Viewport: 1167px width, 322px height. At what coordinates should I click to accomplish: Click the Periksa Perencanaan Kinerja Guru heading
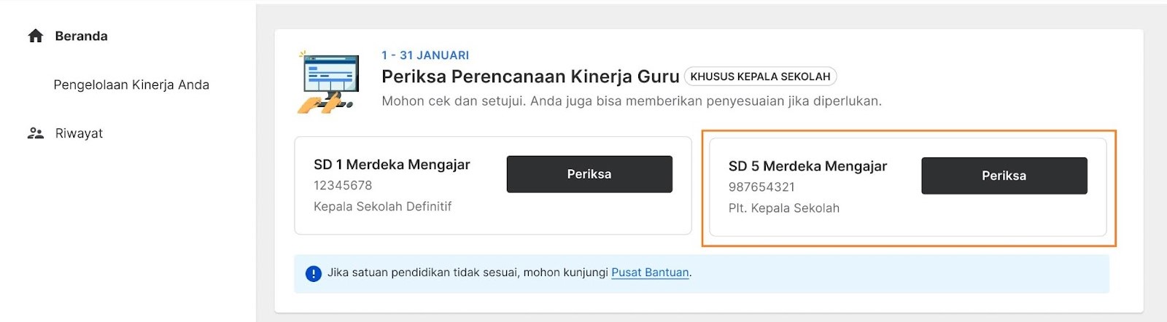tap(530, 76)
